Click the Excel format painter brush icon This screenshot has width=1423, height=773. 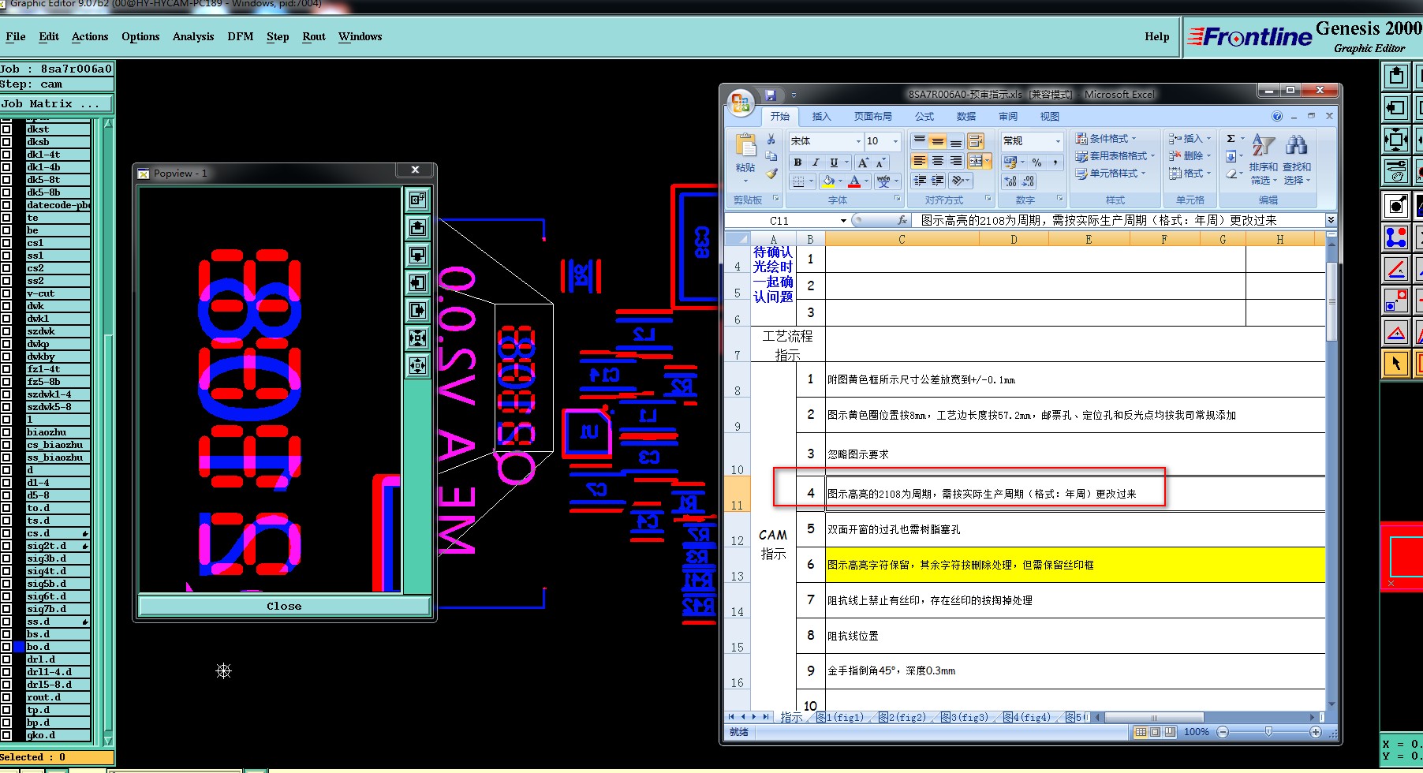coord(771,174)
